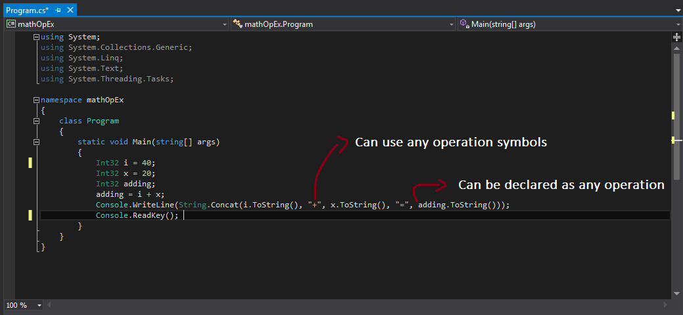Click the 'using System.Linq;' line
This screenshot has height=315, width=683.
82,58
